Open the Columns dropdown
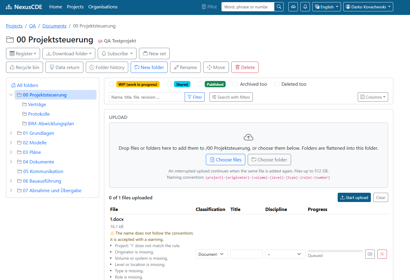The width and height of the screenshot is (410, 280). (x=373, y=97)
